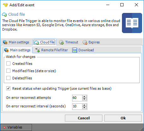This screenshot has height=131, width=144.
Task: Click the clock icon on Expires tab
Action: pos(85,42)
